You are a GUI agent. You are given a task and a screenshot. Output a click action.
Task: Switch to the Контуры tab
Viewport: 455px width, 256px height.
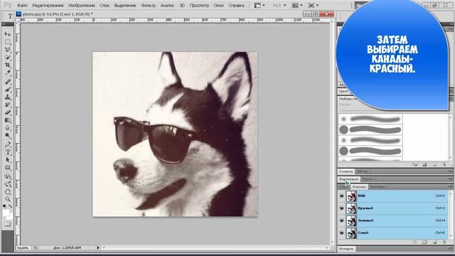point(378,186)
